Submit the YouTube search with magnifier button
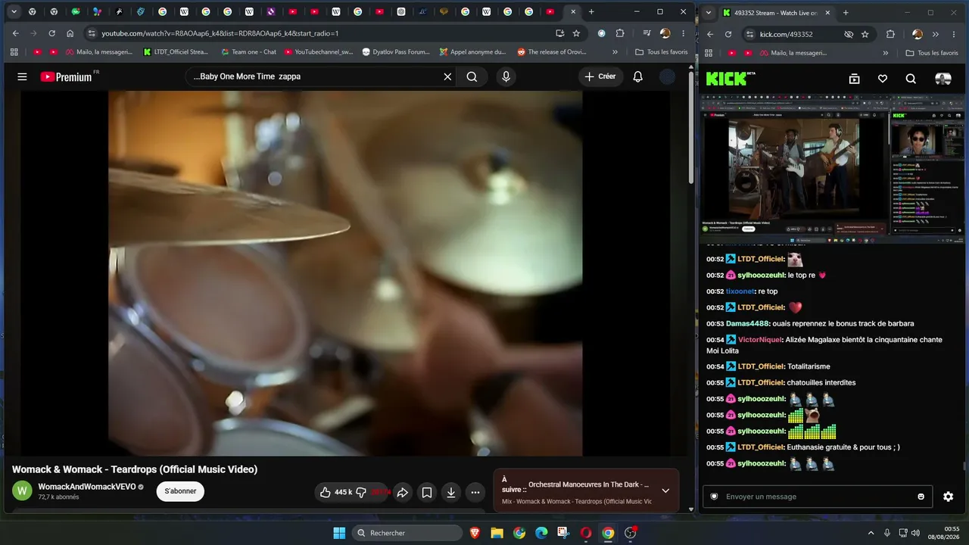The width and height of the screenshot is (969, 545). (x=472, y=76)
